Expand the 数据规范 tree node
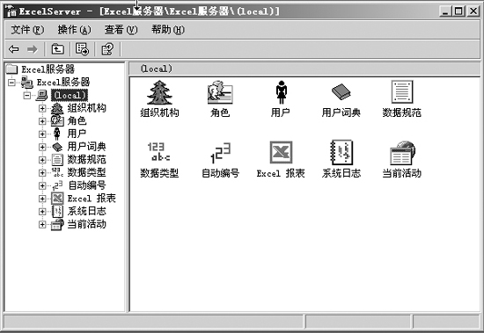The height and width of the screenshot is (333, 484). click(x=42, y=160)
